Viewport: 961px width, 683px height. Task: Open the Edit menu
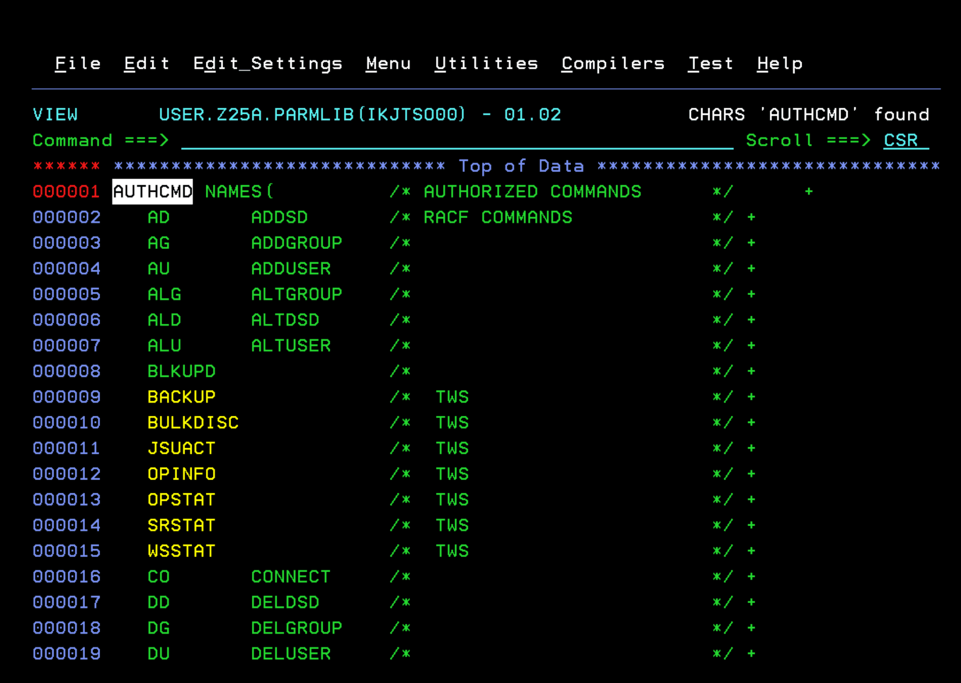(147, 64)
